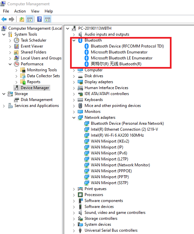Select Intel(R) Wi-Fi 6 AX200 160MHz adapter

pos(117,135)
